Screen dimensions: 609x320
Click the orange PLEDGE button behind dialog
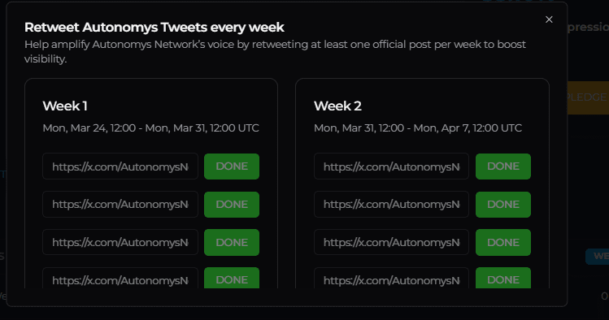tap(588, 97)
